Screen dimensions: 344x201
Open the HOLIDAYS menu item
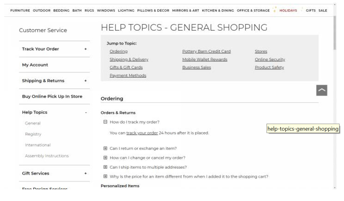click(x=288, y=10)
